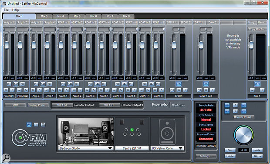Select the Centre listening position (green dot)
Screen dimensions: 270x164
pyautogui.click(x=132, y=130)
